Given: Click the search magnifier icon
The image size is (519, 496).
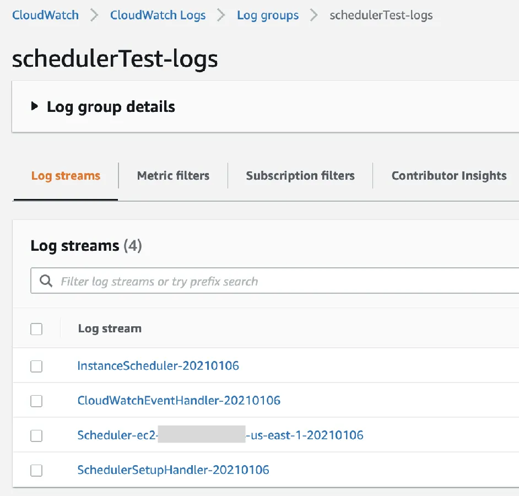Looking at the screenshot, I should point(46,282).
